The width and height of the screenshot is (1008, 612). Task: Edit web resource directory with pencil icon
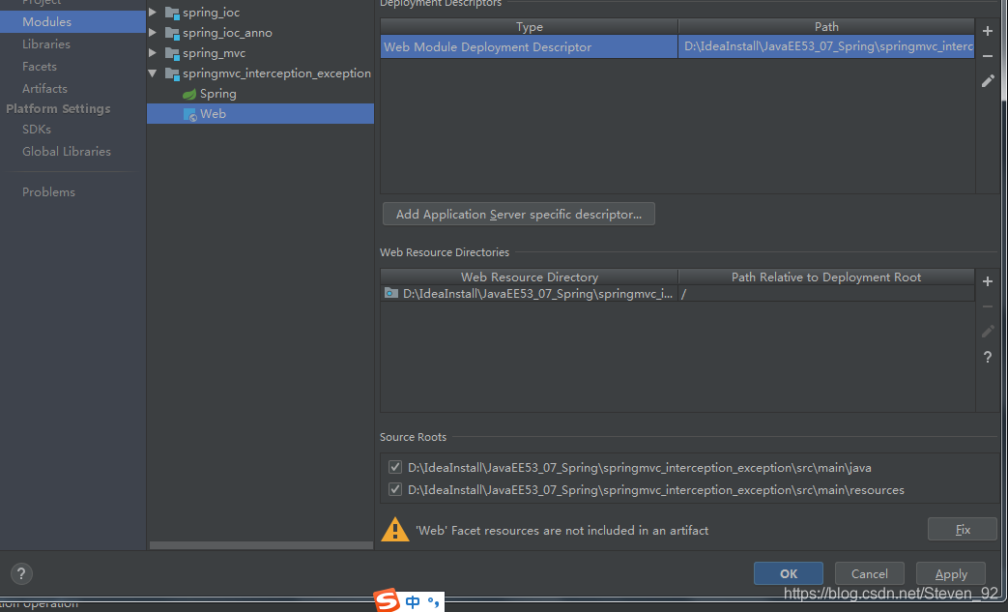coord(988,332)
